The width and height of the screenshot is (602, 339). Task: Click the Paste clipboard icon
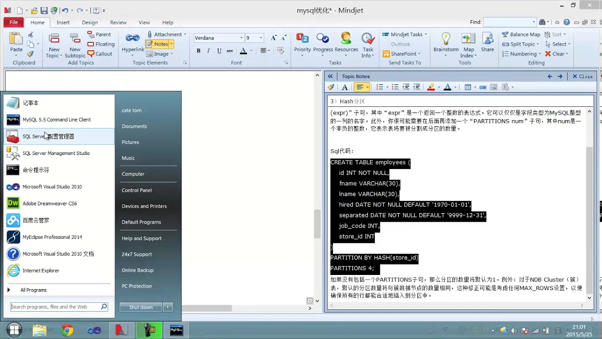point(16,39)
